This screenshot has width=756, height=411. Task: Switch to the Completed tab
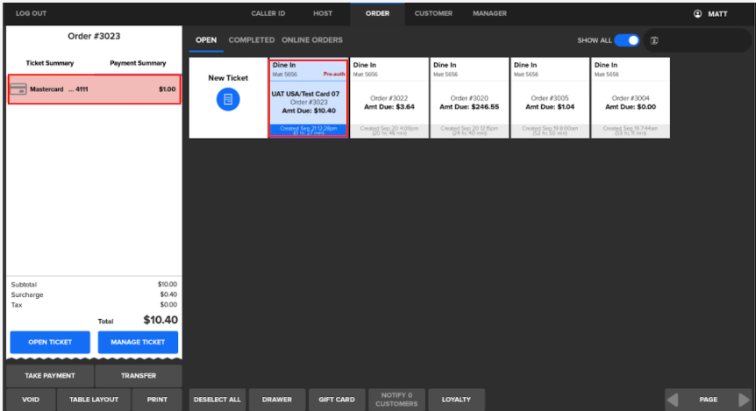pyautogui.click(x=251, y=40)
